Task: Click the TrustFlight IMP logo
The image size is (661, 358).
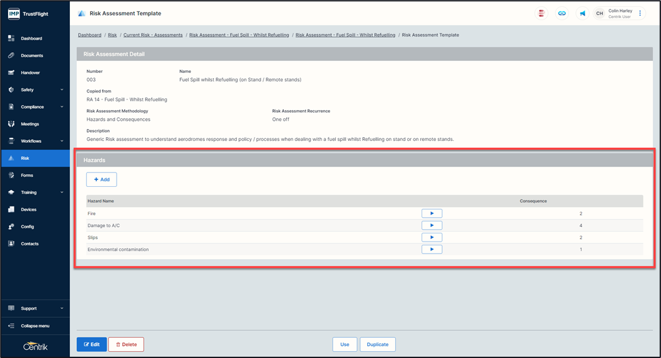Action: [x=28, y=13]
